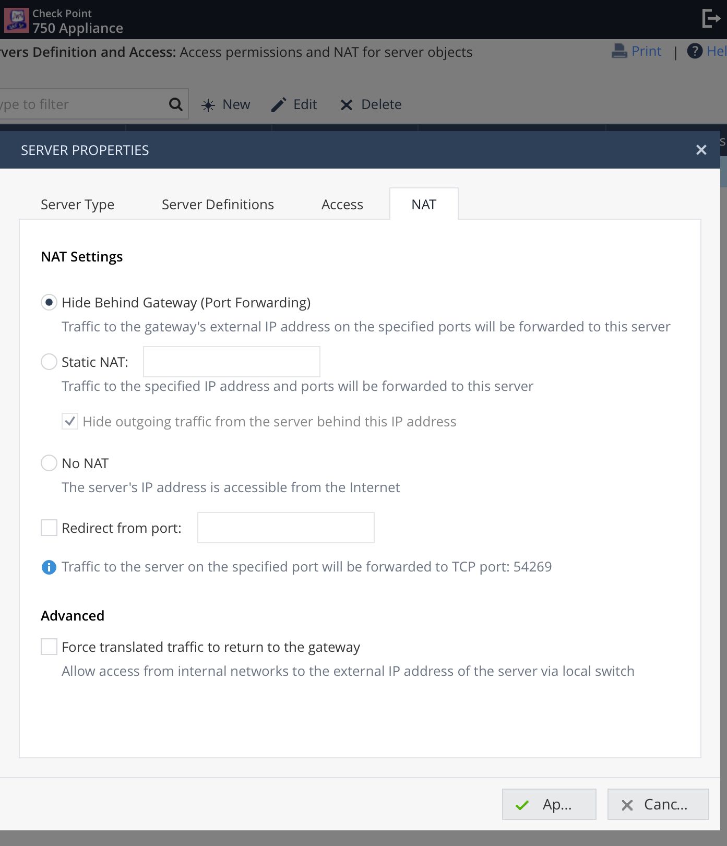This screenshot has height=846, width=727.
Task: Click the Edit pencil toolbar button
Action: [294, 104]
